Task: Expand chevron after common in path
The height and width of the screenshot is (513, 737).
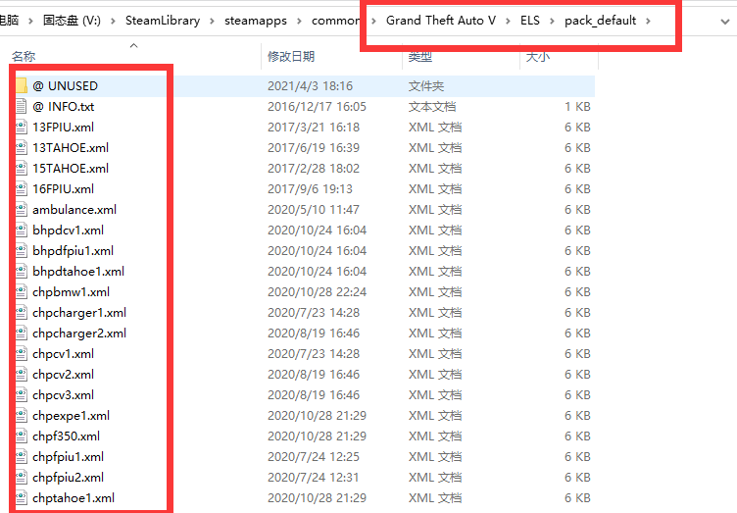Action: pyautogui.click(x=373, y=22)
